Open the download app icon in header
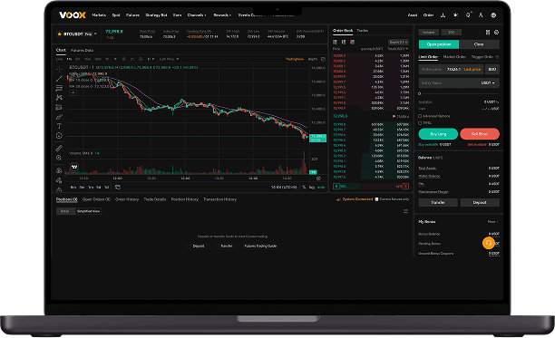Screen dimensions: 555x338 point(443,15)
